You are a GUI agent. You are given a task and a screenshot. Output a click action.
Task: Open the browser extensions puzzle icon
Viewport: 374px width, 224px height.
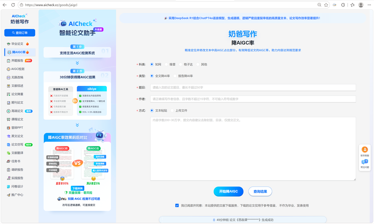pos(343,5)
